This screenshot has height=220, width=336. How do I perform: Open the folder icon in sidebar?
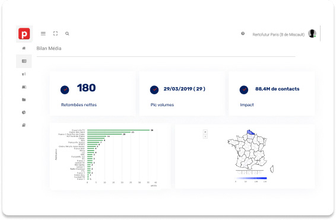pos(24,100)
